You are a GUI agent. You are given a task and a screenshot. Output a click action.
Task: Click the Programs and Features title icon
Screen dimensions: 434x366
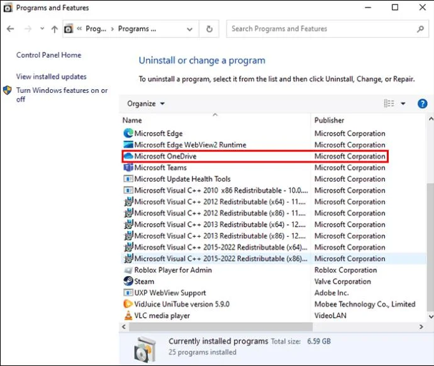pos(8,8)
